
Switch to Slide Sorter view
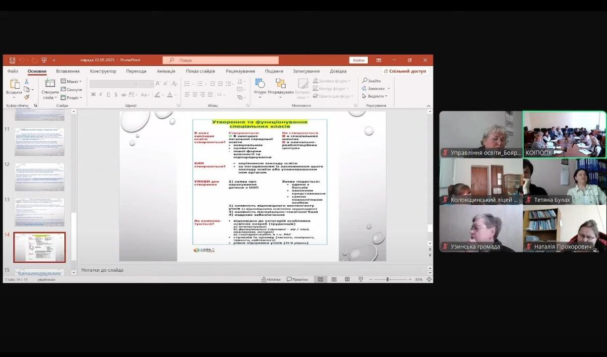click(334, 279)
